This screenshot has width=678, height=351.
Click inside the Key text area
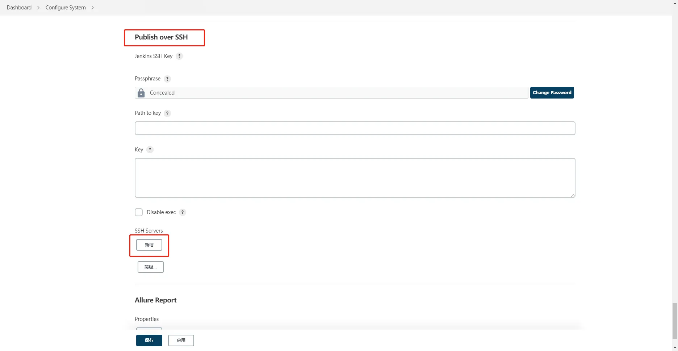point(355,178)
